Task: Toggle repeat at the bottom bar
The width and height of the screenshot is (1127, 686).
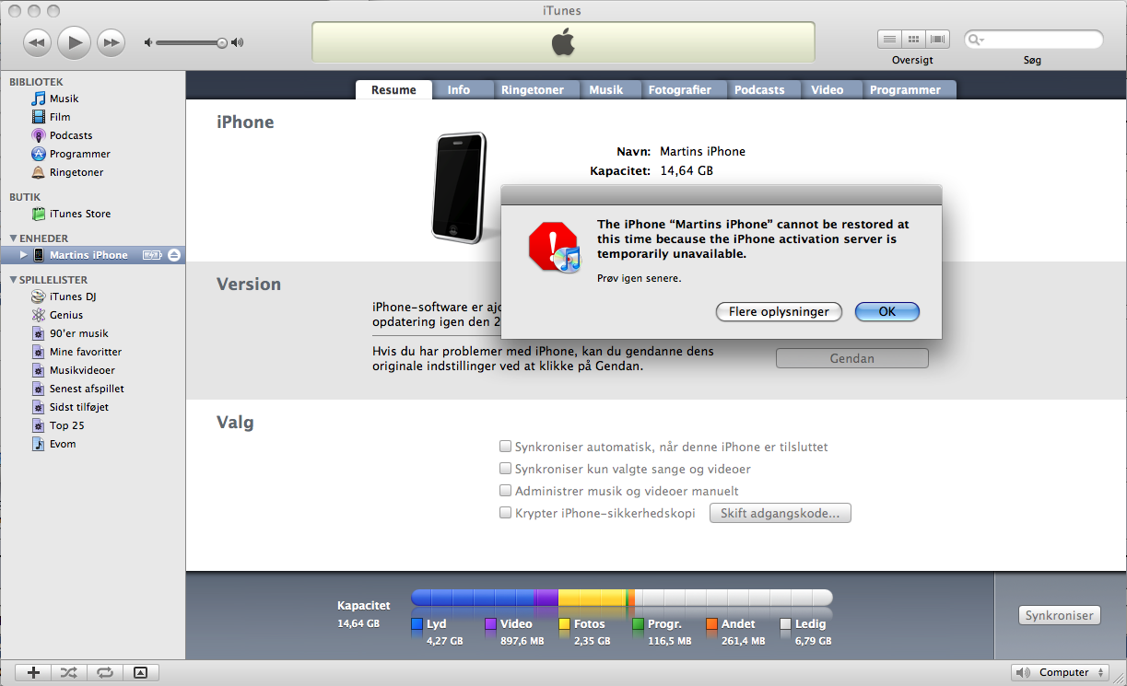Action: coord(104,673)
